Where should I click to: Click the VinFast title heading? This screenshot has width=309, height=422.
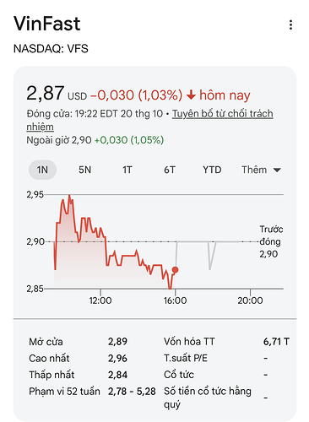(47, 24)
